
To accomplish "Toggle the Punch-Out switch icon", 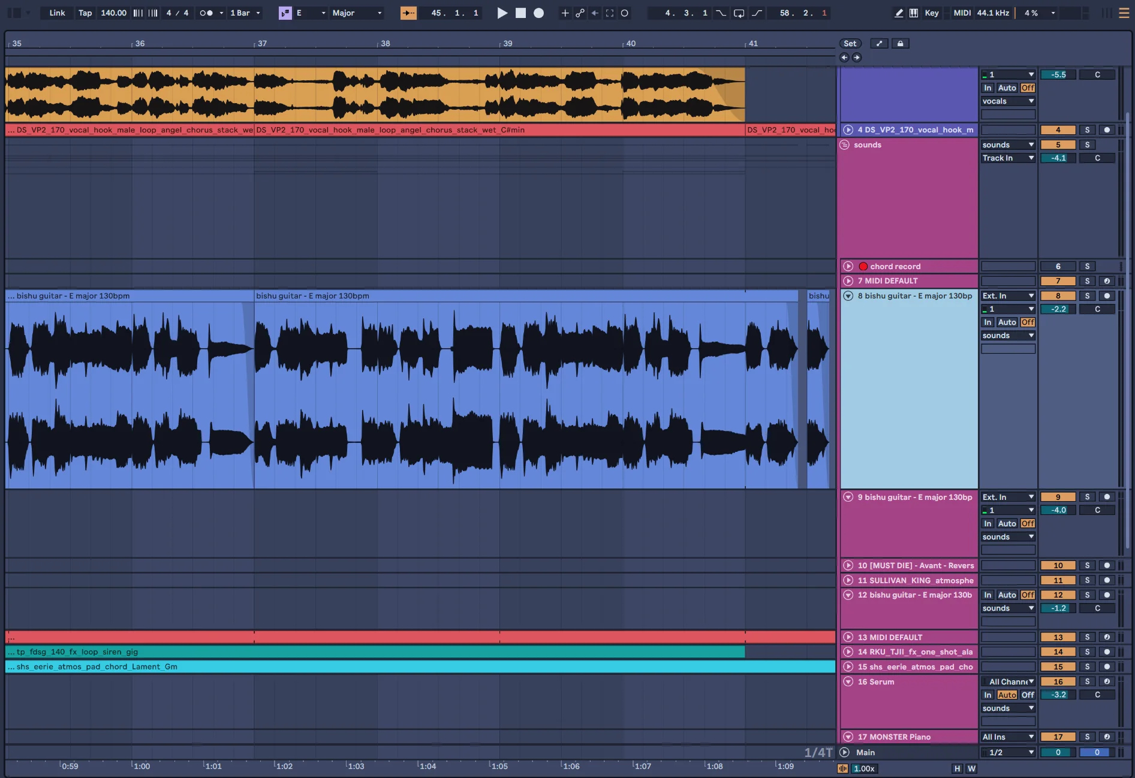I will (x=757, y=13).
